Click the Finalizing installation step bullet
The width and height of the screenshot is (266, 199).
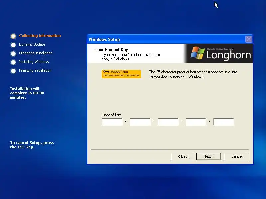point(13,71)
